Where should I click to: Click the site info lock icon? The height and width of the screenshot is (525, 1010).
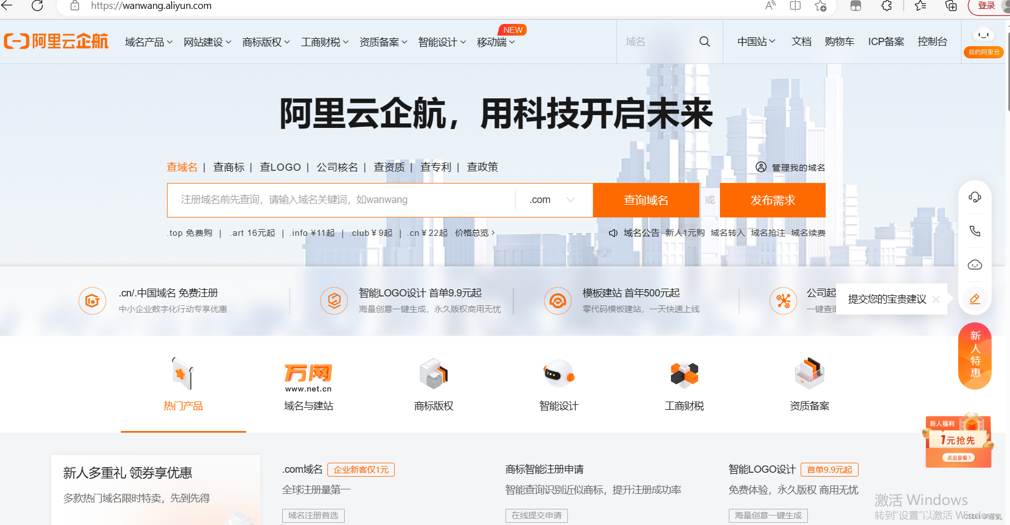coord(75,6)
